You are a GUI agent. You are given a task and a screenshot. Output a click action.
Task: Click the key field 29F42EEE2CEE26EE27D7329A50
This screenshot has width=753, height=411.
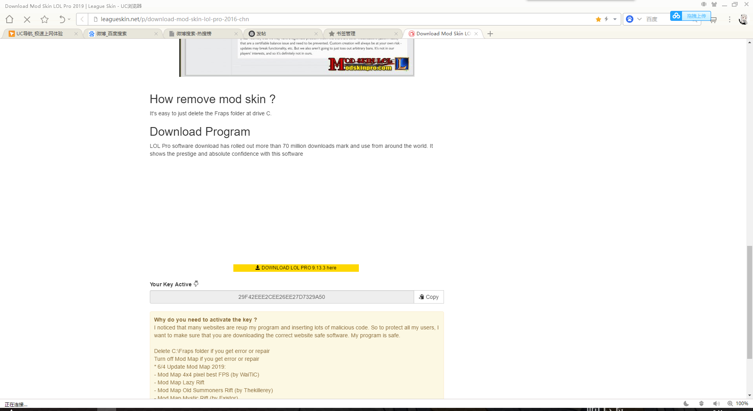click(x=282, y=297)
